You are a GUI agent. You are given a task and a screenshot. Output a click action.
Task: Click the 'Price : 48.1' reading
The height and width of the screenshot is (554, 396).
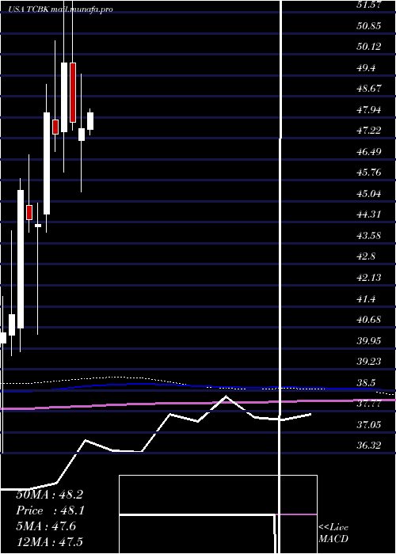[x=50, y=510]
